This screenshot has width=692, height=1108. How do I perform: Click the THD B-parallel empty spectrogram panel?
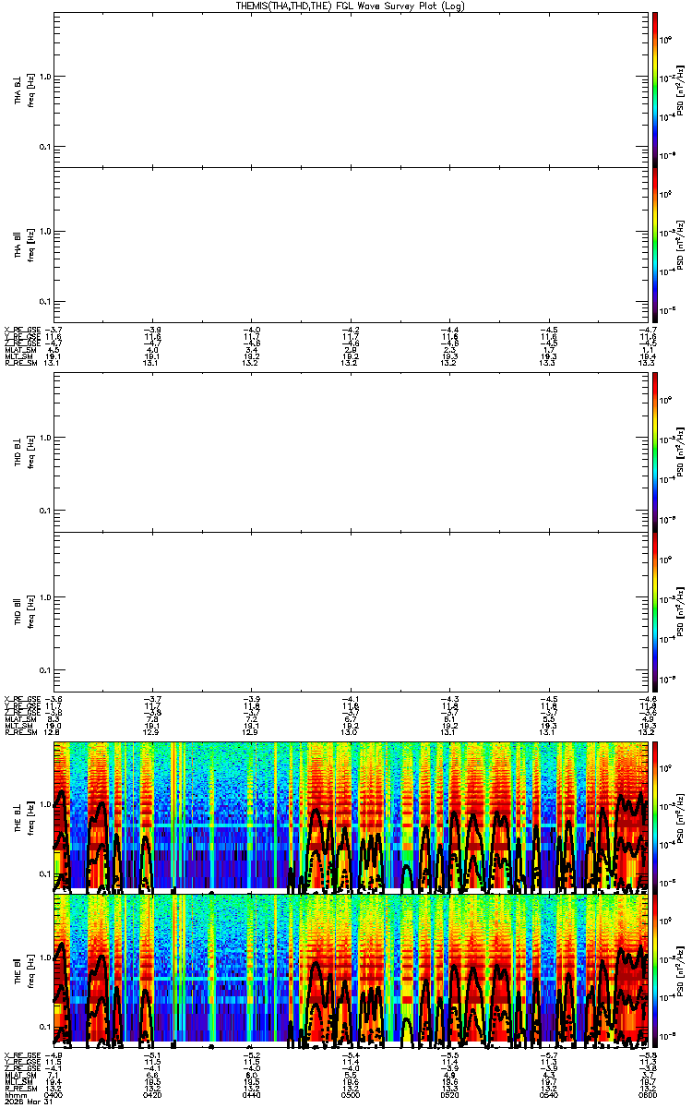click(349, 611)
